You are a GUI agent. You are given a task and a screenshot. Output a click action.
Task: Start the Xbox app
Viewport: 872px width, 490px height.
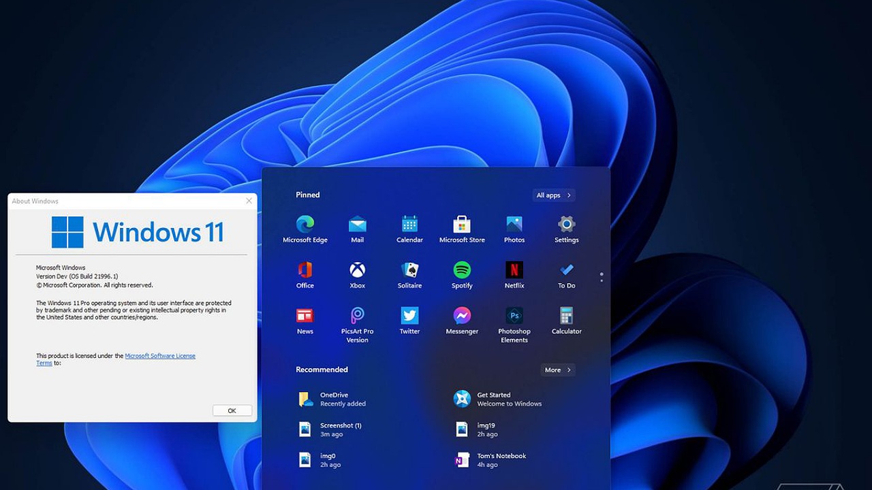pyautogui.click(x=357, y=270)
